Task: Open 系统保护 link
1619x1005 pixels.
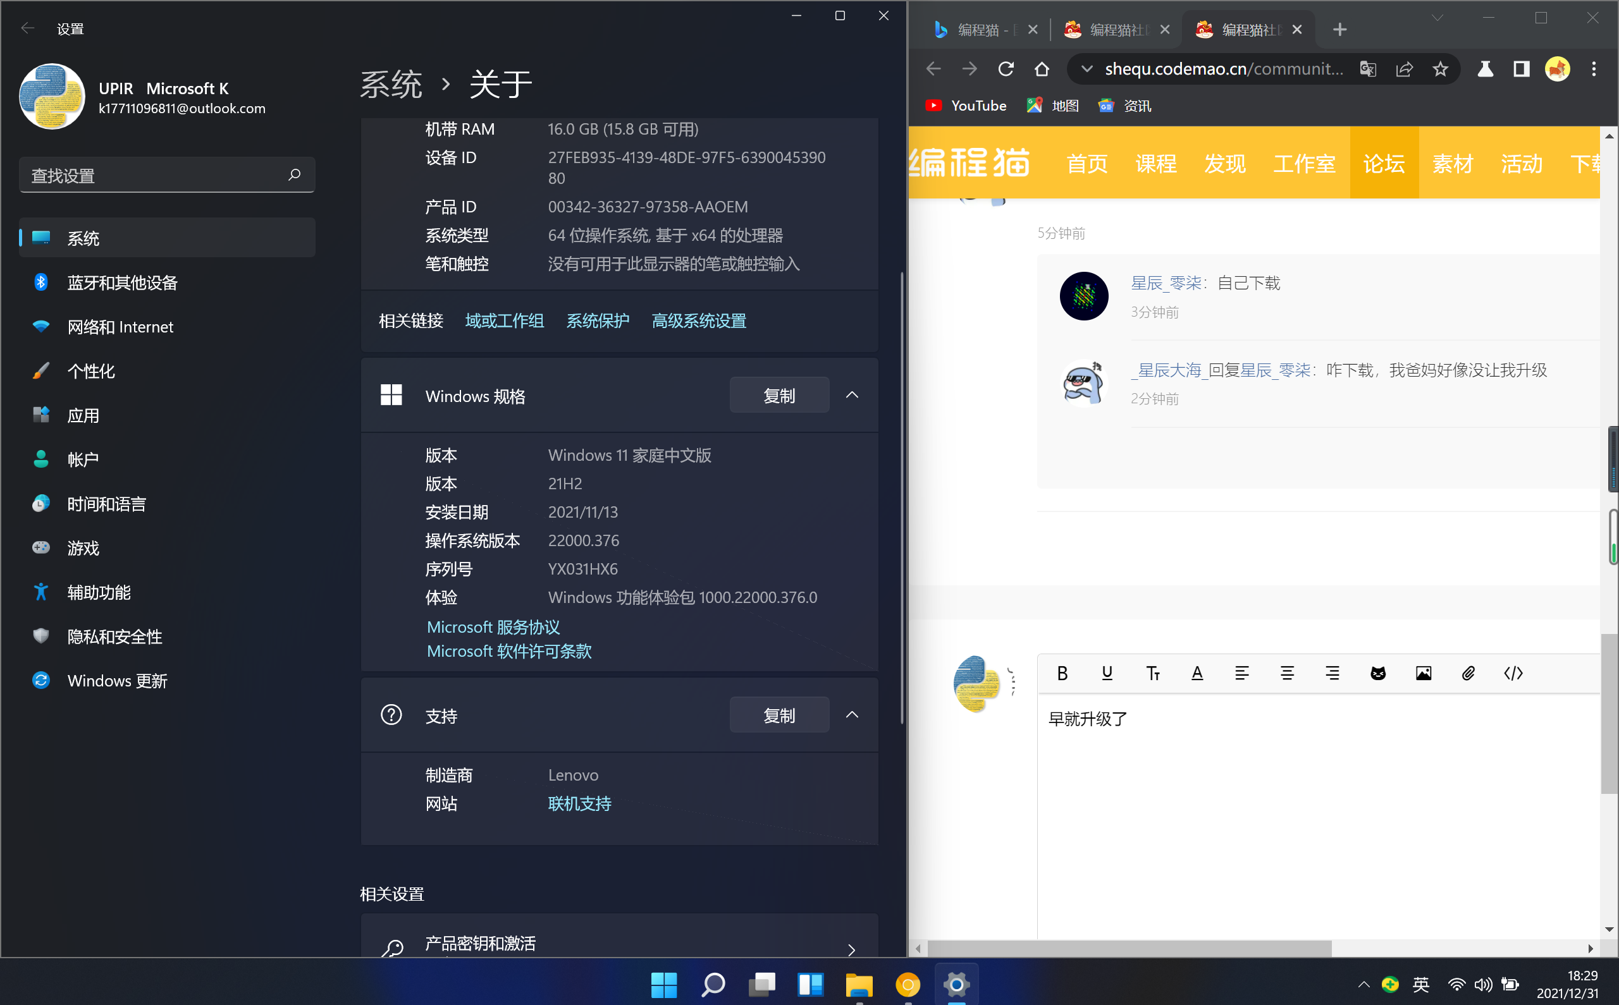Action: click(x=598, y=321)
